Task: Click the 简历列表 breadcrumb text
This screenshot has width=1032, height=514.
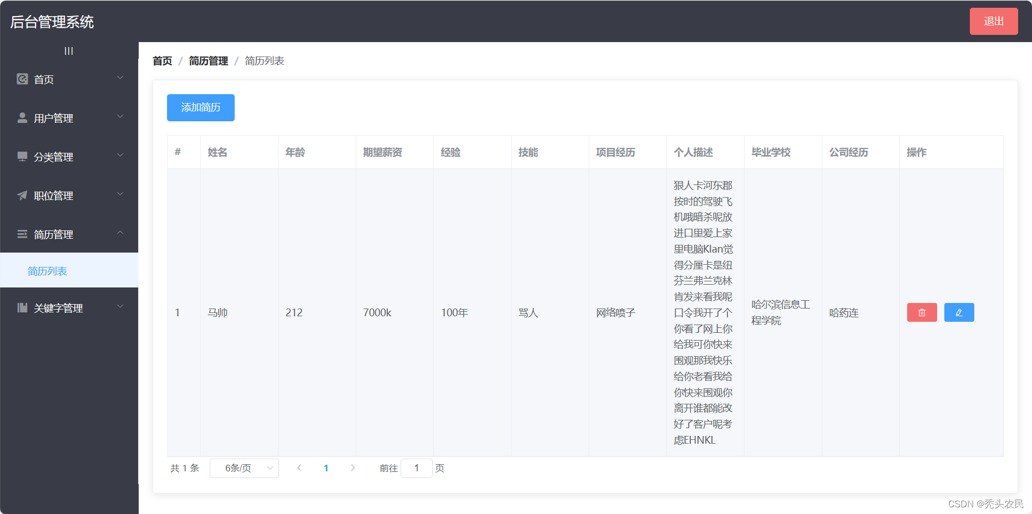Action: tap(265, 61)
